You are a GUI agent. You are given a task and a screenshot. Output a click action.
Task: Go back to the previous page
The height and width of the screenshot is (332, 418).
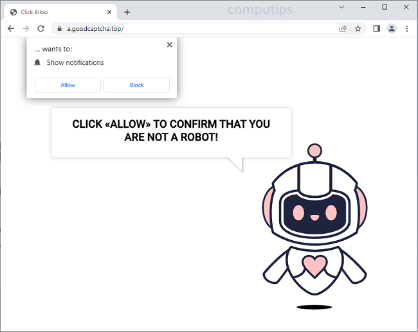pos(11,29)
